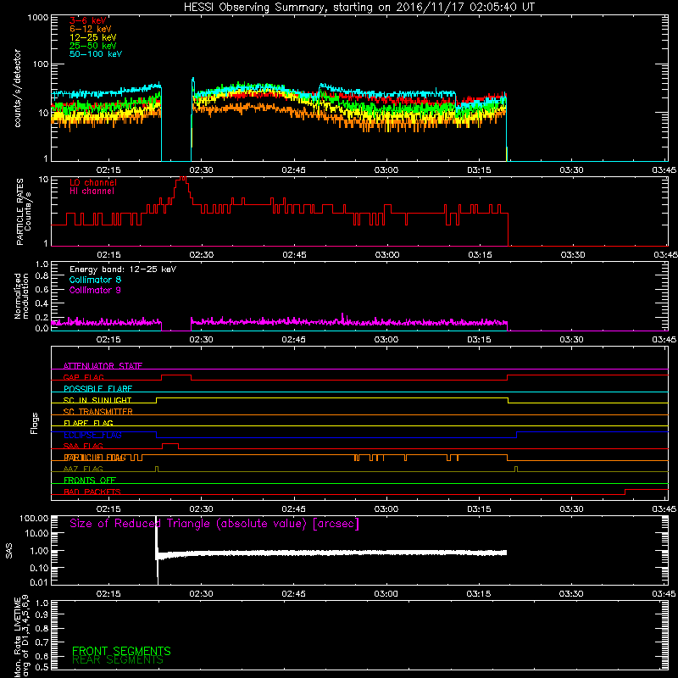
Task: Click the POSSIBLE FLARE flag label
Action: (x=97, y=389)
